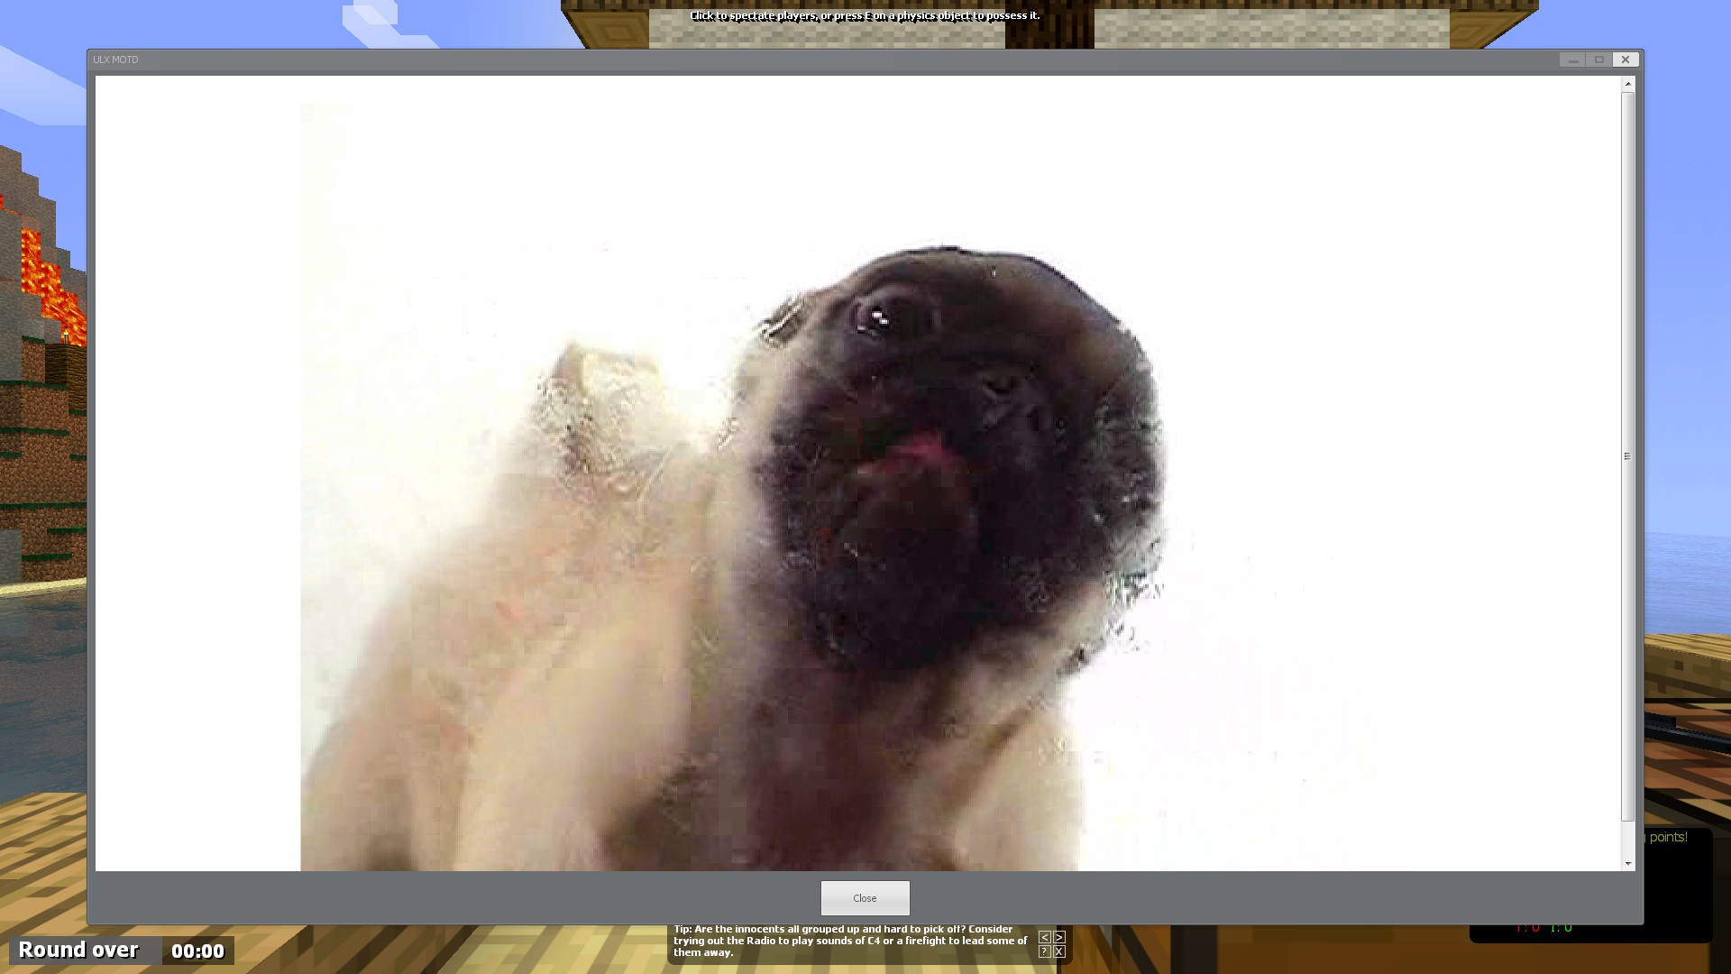1731x974 pixels.
Task: Click the minimize icon on ULX MOTD window
Action: (1572, 60)
